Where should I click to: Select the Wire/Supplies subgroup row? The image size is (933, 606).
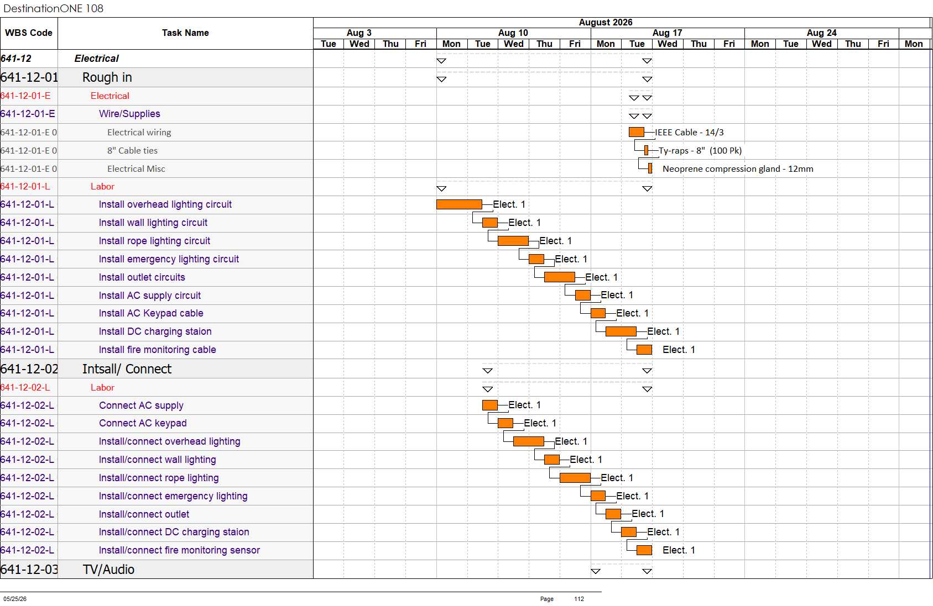point(157,114)
